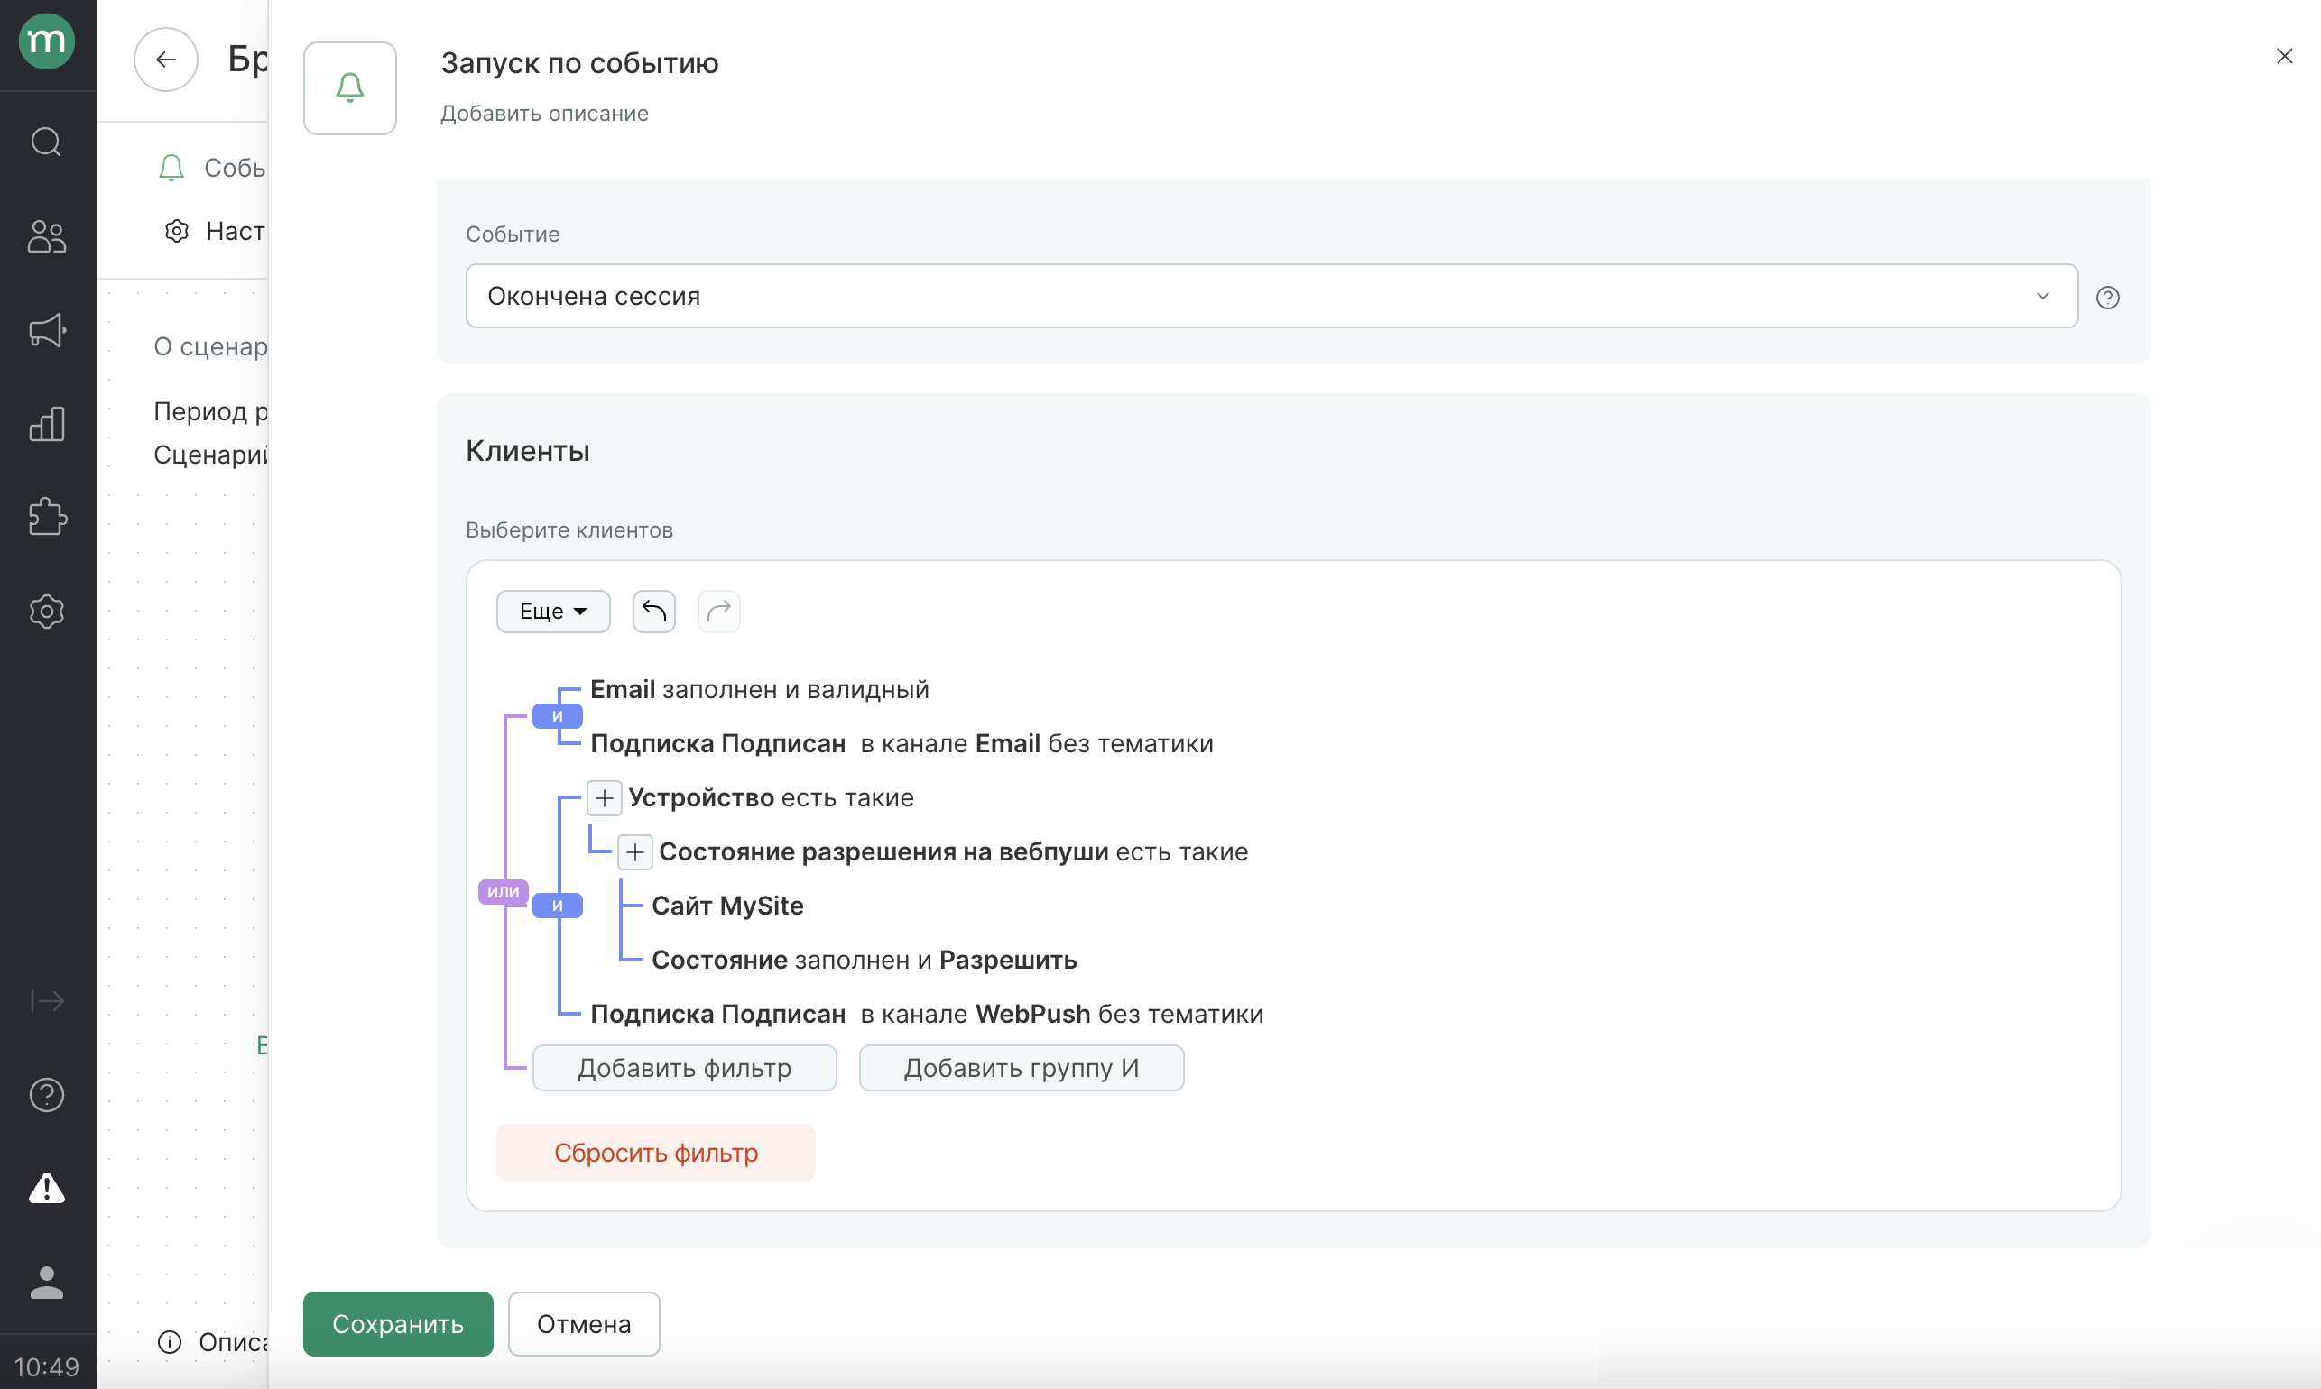Expand the sidebar with the arrow icon
Viewport: 2321px width, 1389px height.
47,1000
